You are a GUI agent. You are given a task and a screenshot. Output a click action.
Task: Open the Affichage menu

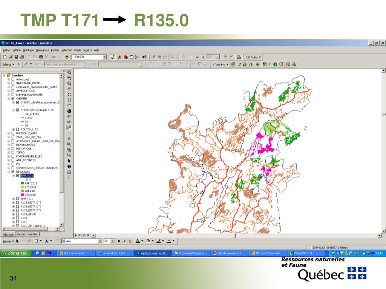point(28,50)
